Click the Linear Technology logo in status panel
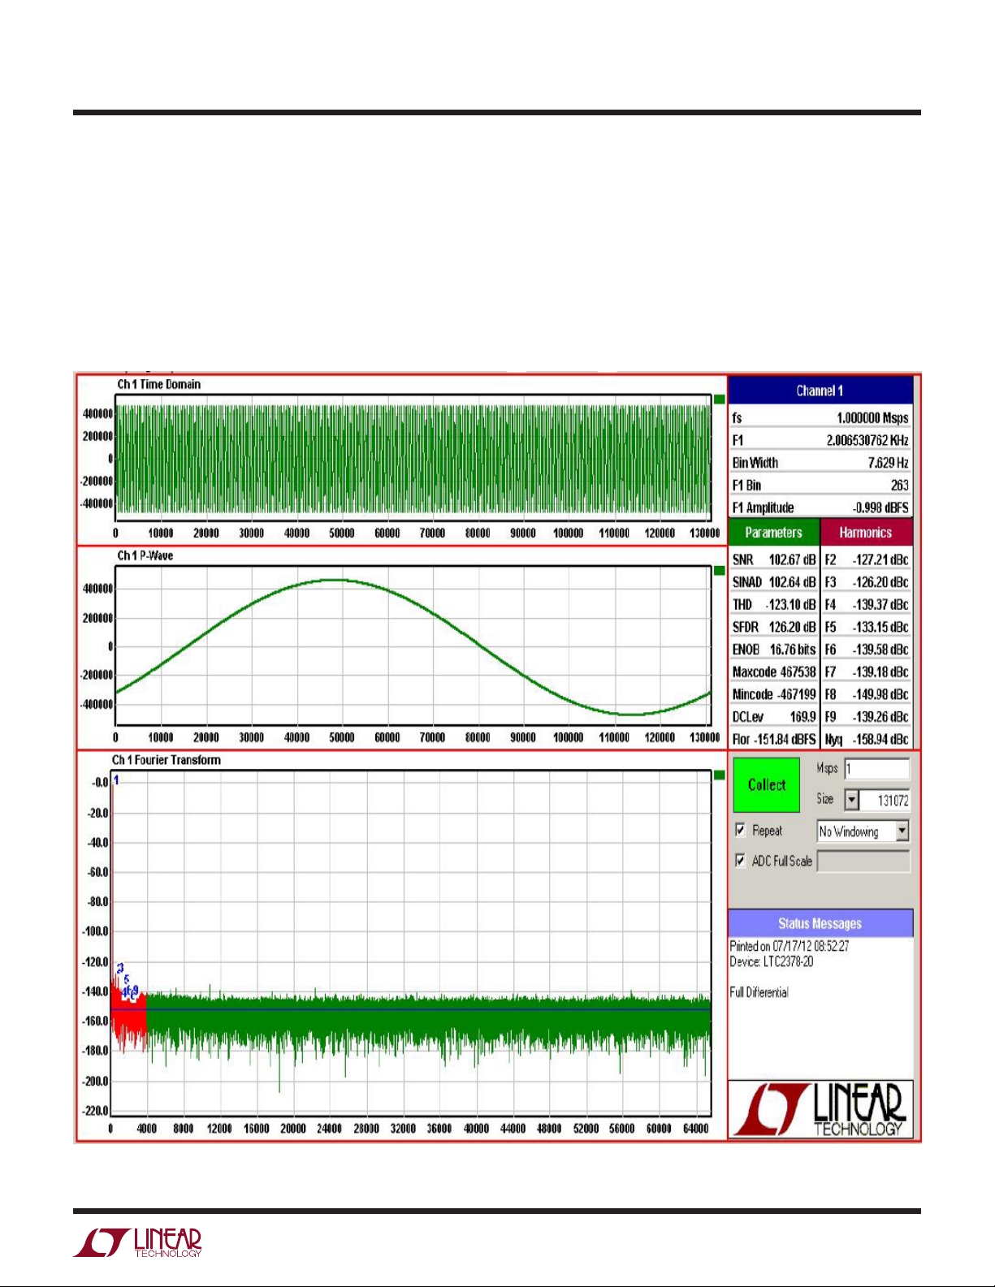Viewport: 995px width, 1287px height. point(820,1109)
